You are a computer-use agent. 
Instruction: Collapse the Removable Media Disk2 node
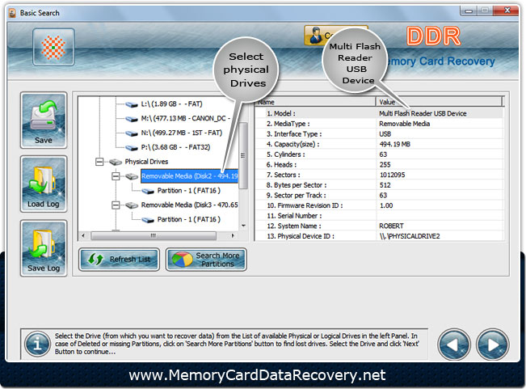pos(116,176)
